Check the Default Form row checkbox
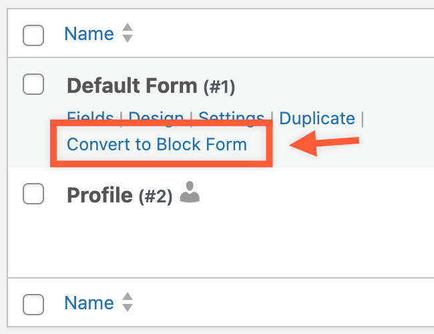434x334 pixels. (x=33, y=84)
